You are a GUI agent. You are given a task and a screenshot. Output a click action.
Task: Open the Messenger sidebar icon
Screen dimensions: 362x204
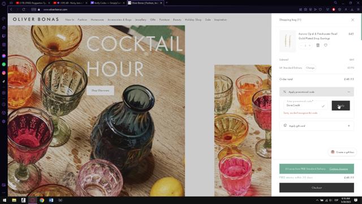point(4,56)
